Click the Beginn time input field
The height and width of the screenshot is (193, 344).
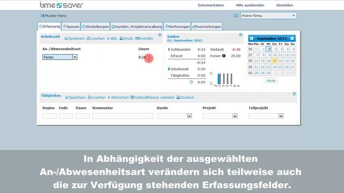pos(49,116)
